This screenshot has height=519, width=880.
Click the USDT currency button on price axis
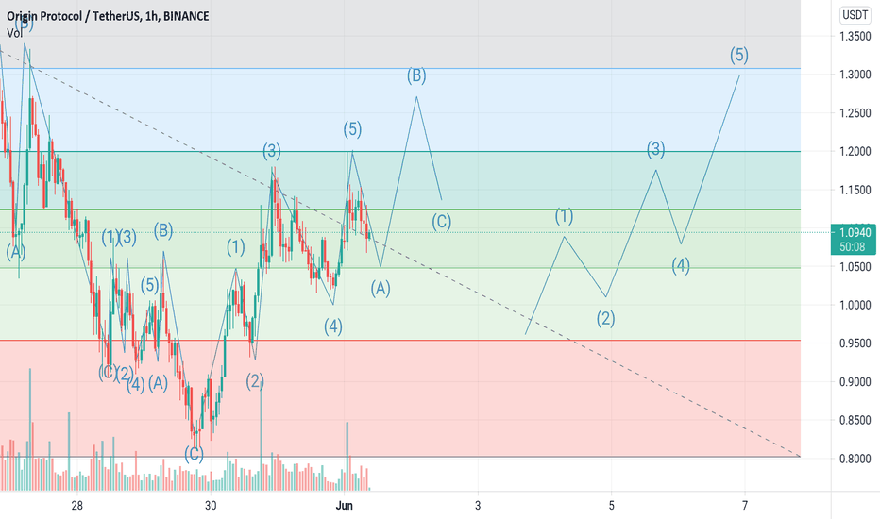[855, 15]
